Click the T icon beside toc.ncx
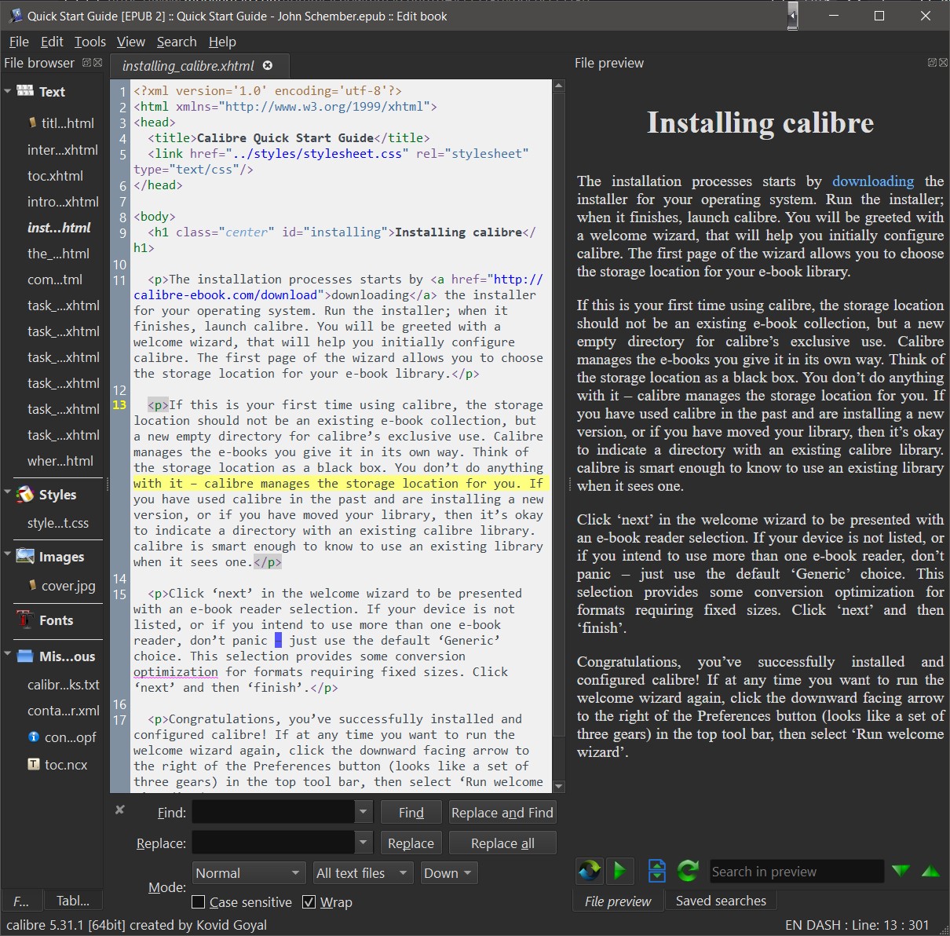The height and width of the screenshot is (936, 950). click(x=34, y=764)
